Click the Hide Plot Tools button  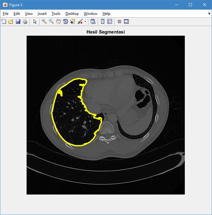click(x=119, y=21)
